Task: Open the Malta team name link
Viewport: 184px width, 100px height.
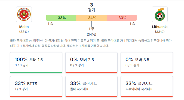Action: pyautogui.click(x=24, y=27)
